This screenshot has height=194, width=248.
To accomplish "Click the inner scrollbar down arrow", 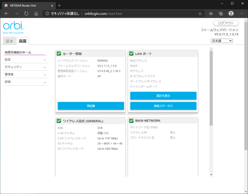I will 211,175.
